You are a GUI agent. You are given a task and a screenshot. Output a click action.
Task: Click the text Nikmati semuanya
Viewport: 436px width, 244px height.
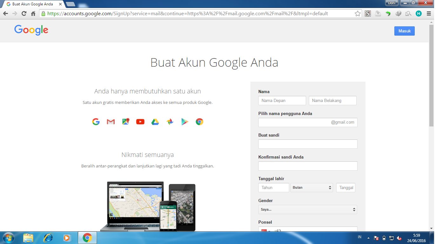(x=147, y=155)
